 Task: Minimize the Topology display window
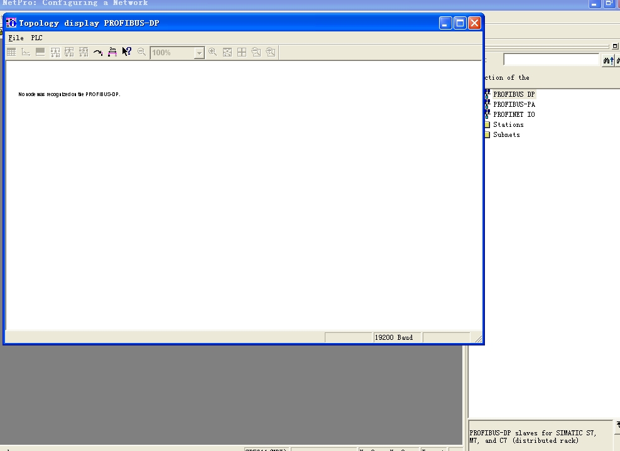coord(445,23)
